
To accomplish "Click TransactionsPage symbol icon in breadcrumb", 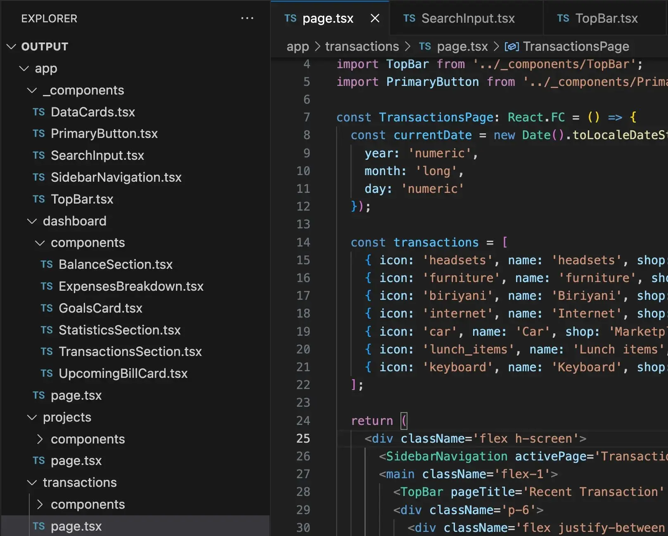I will coord(512,47).
